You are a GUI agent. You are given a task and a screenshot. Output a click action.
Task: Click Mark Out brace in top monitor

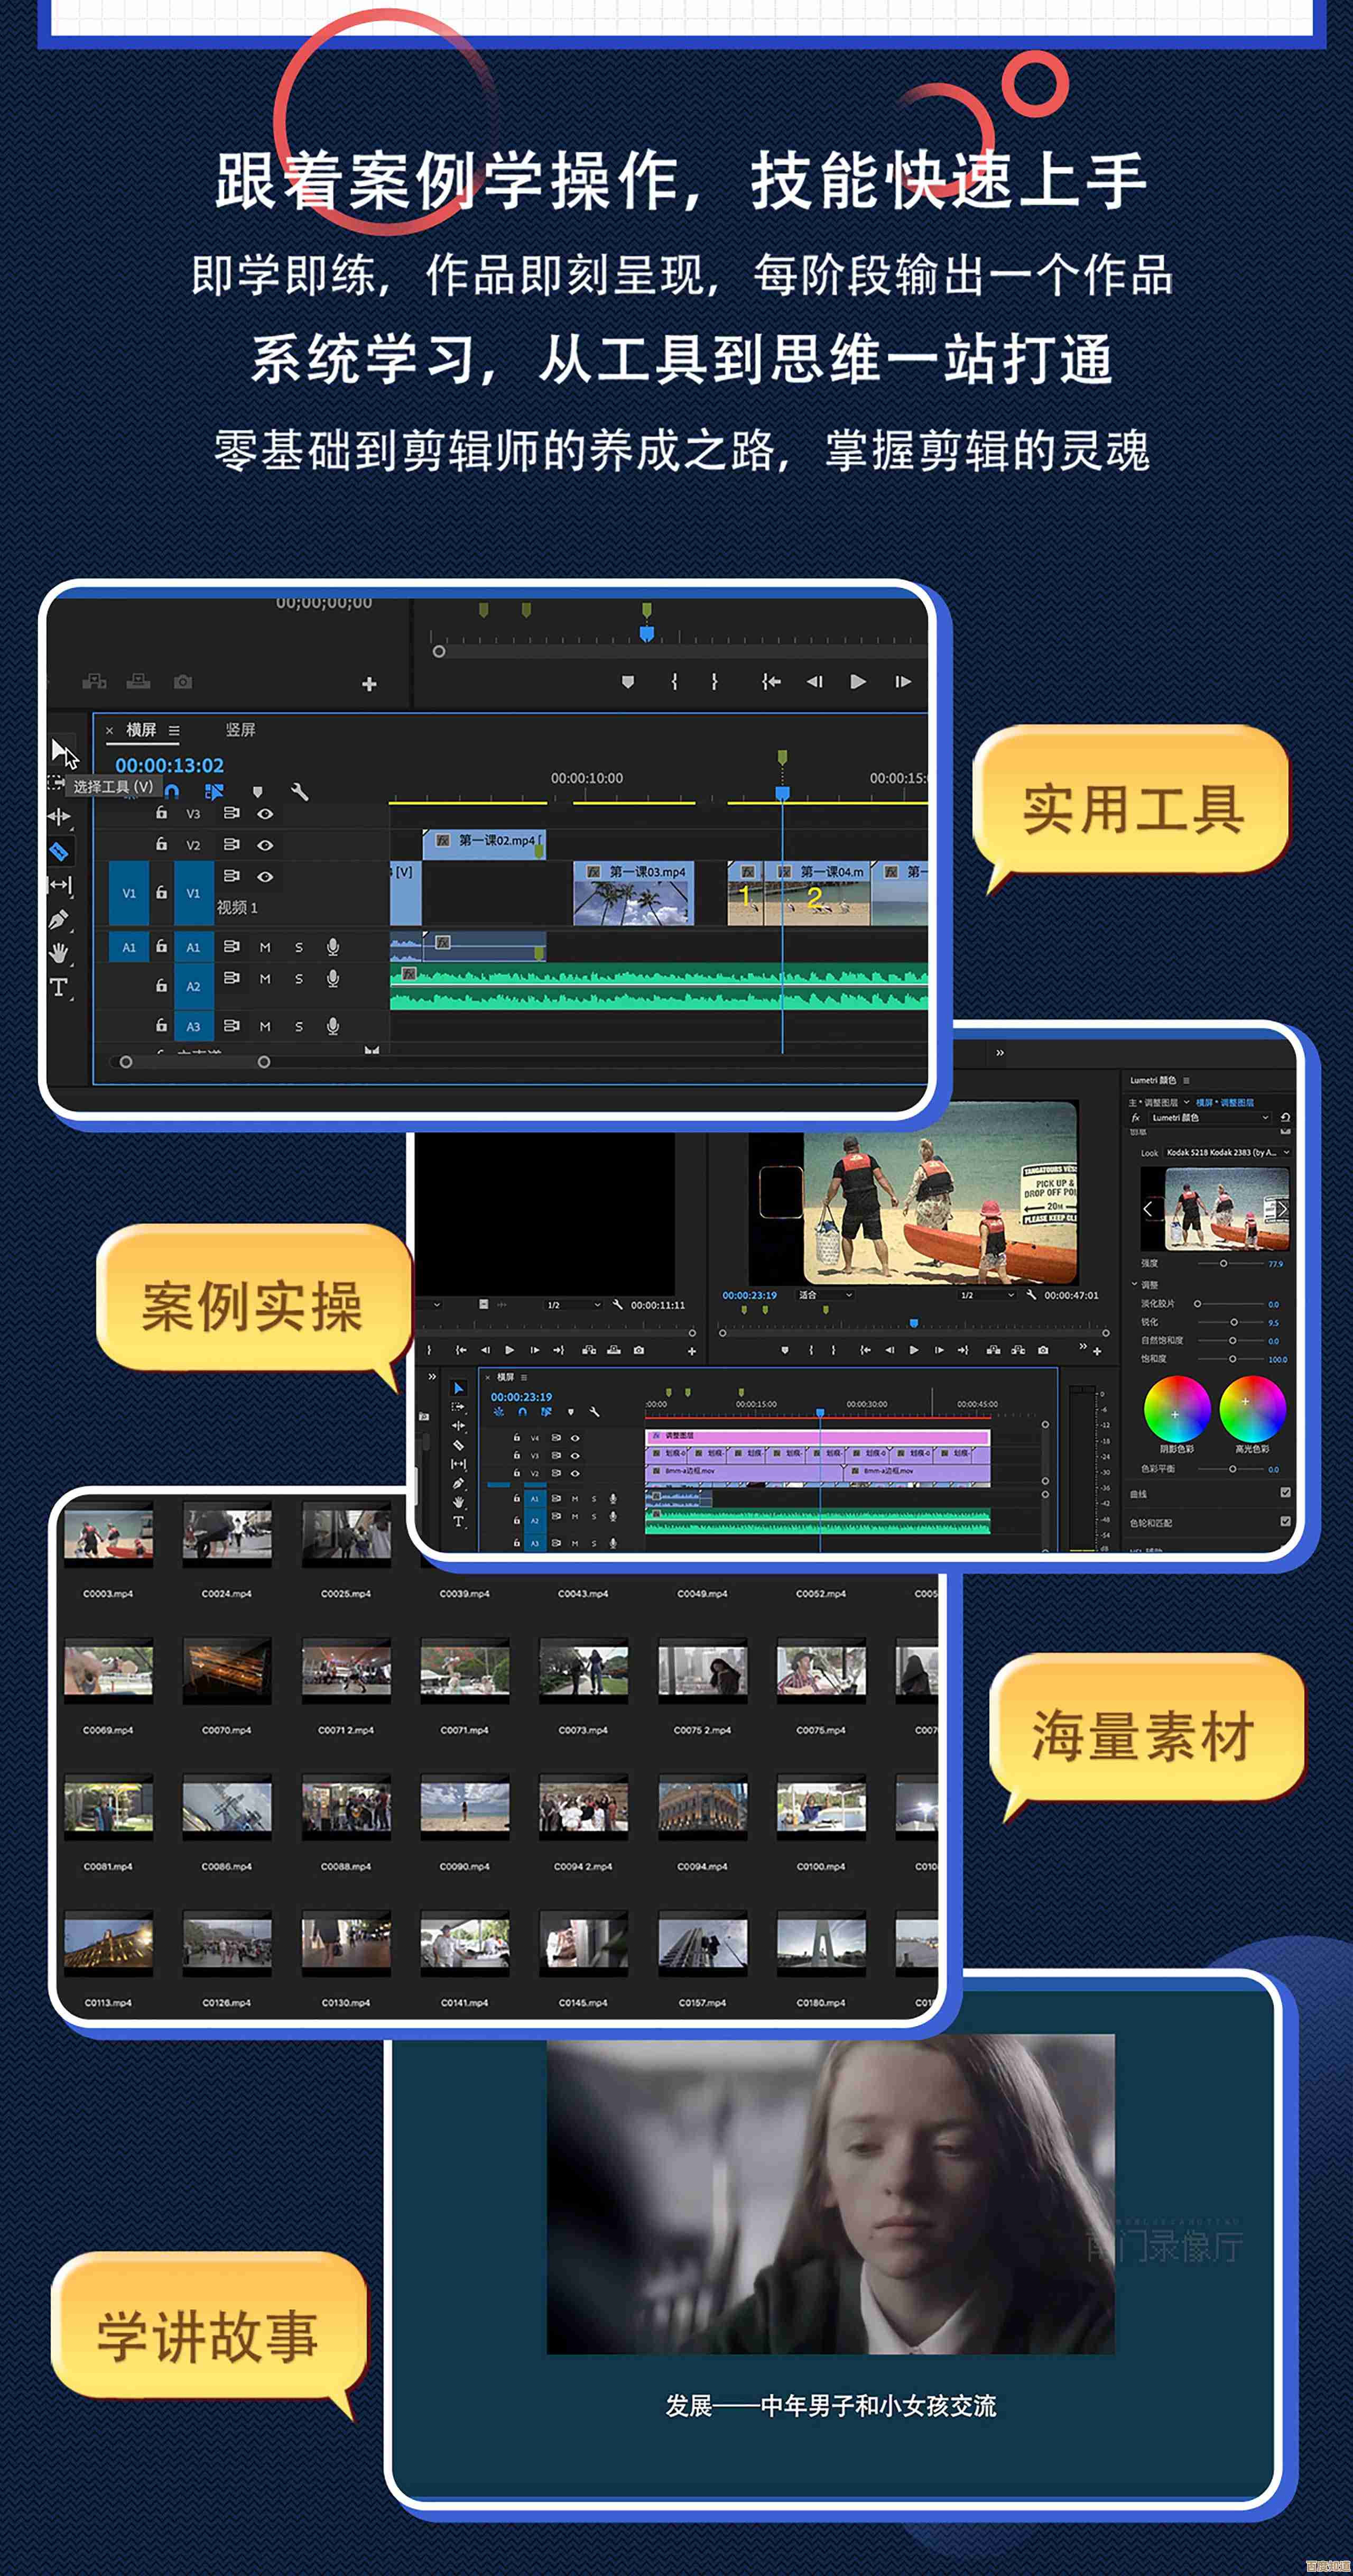point(713,682)
